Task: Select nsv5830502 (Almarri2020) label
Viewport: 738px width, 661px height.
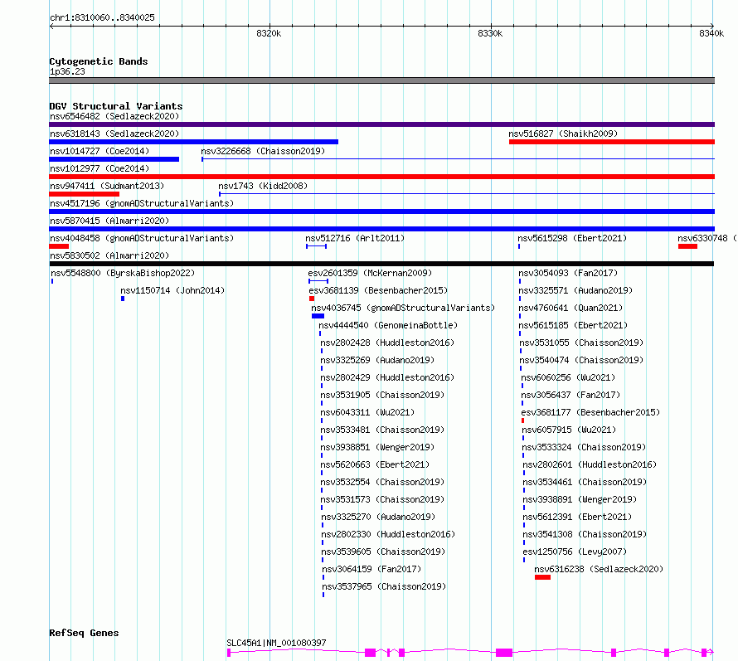Action: pos(109,255)
